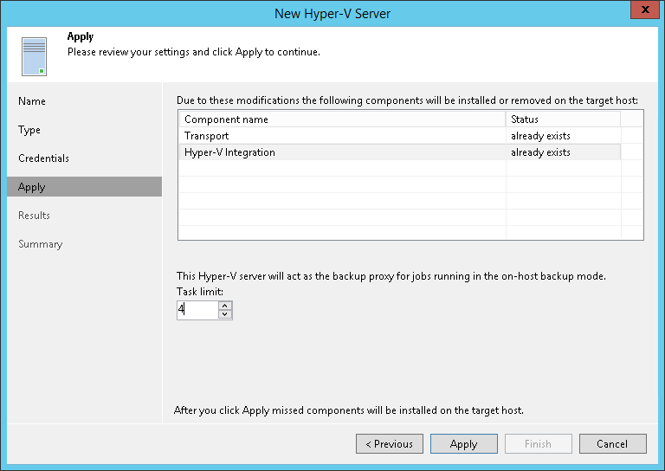The height and width of the screenshot is (471, 665).
Task: Select the Hyper-V Integration row
Action: coord(400,152)
